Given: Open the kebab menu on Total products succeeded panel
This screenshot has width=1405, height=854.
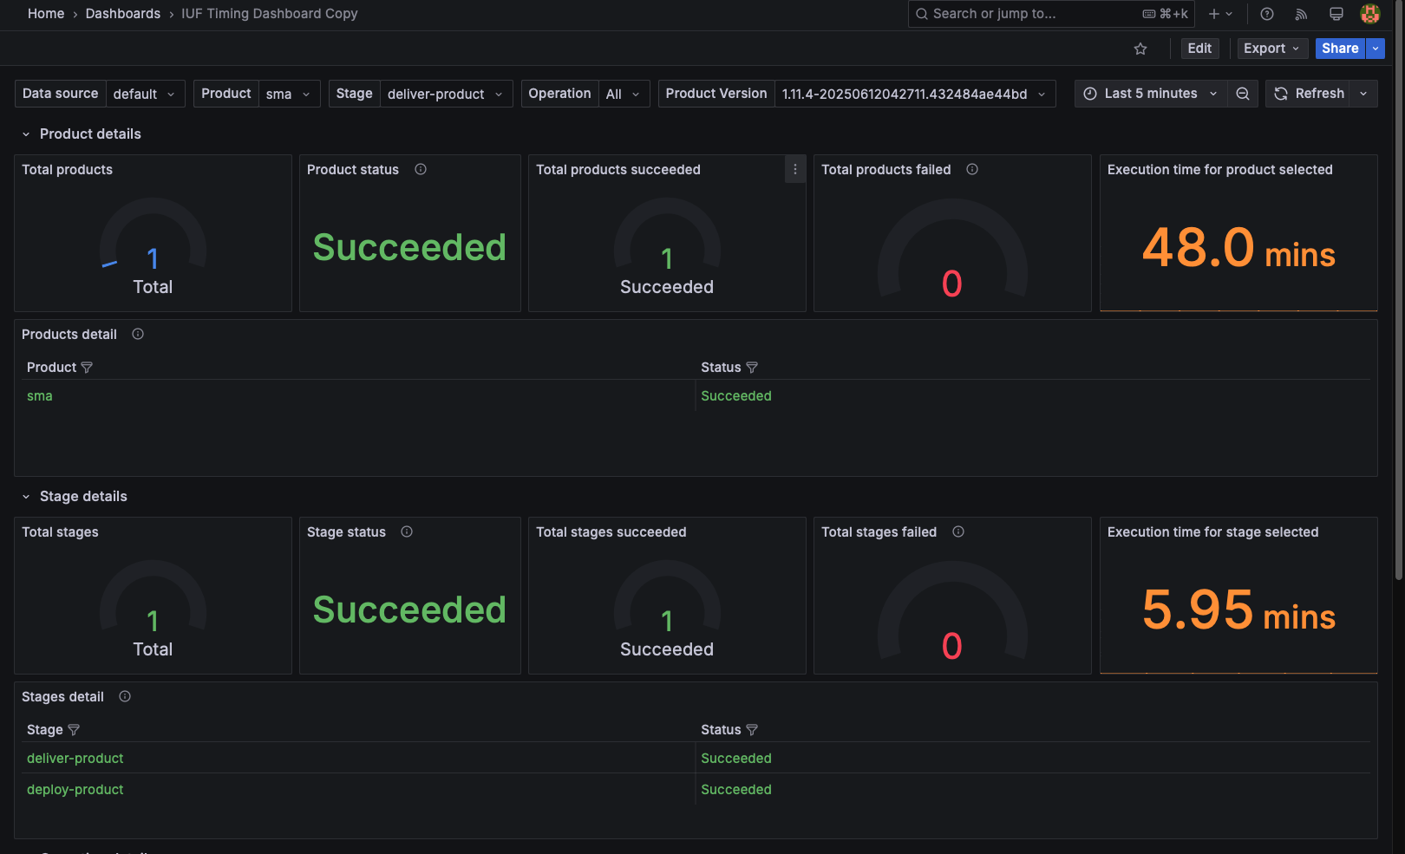Looking at the screenshot, I should pos(795,169).
